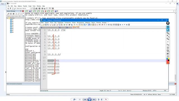The image size is (179, 101).
Task: Collapse the Sessions folder tree
Action: tap(8, 18)
